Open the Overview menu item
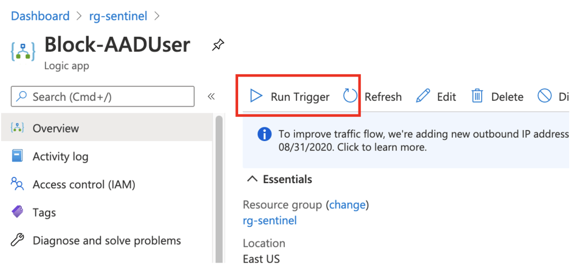 point(55,128)
